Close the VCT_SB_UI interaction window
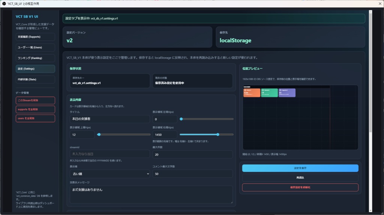Screen dimensions: 384x215 [380, 4]
